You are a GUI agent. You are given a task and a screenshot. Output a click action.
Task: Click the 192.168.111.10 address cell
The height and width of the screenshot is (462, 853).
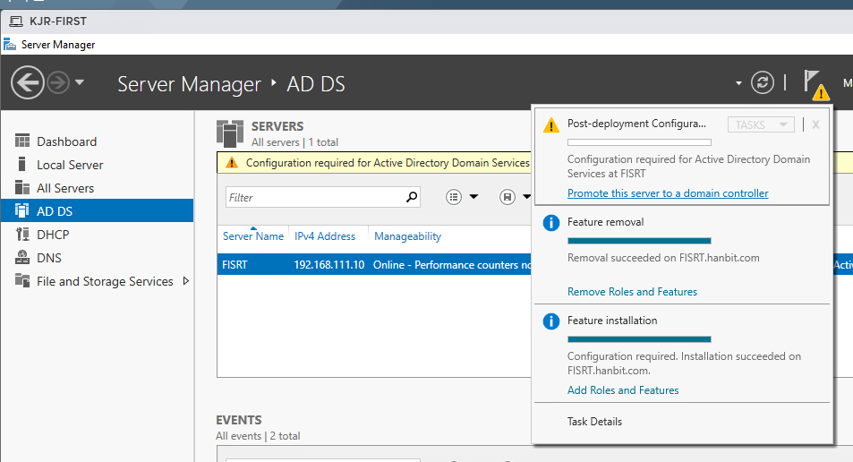tap(329, 265)
